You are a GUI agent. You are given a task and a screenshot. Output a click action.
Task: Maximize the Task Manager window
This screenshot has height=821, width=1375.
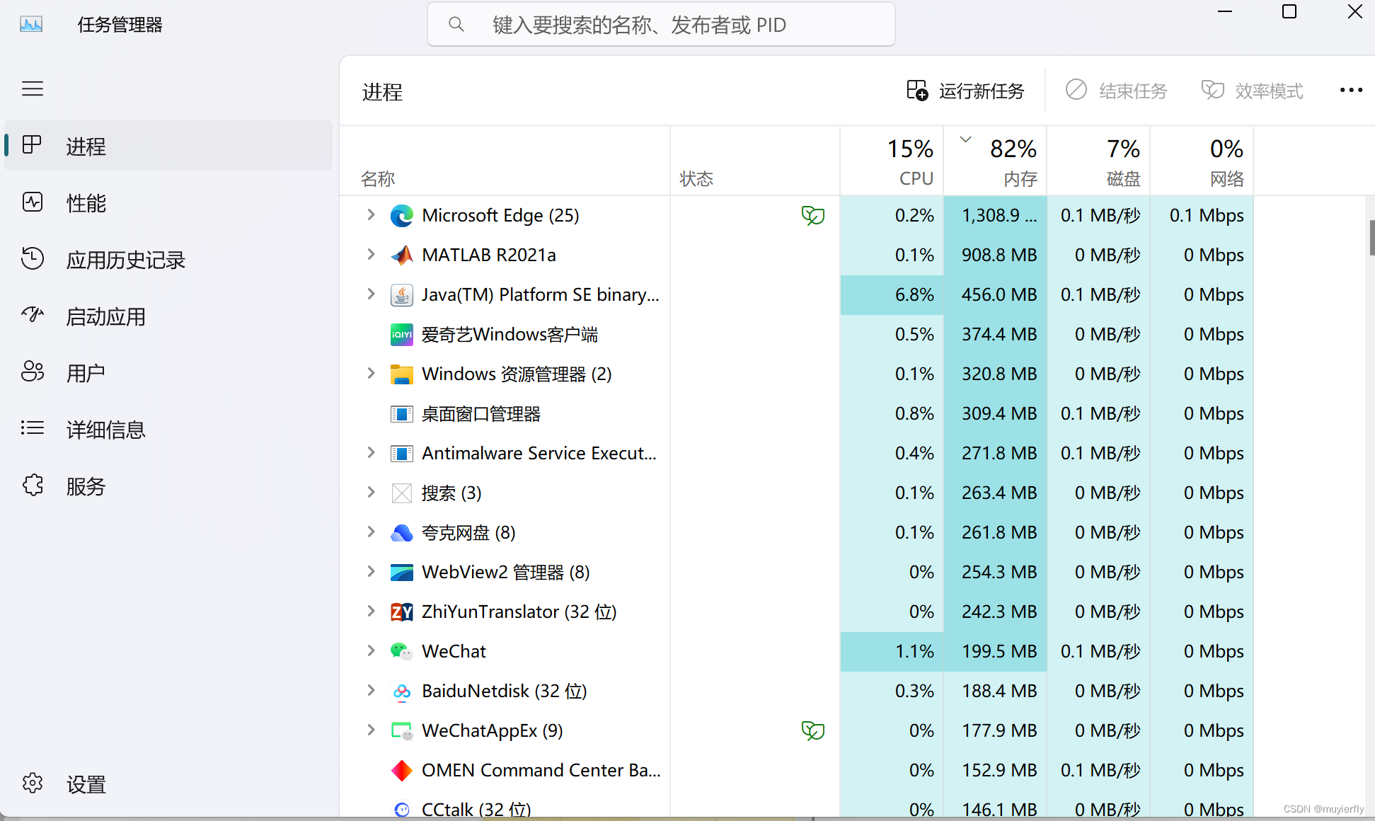(1289, 12)
